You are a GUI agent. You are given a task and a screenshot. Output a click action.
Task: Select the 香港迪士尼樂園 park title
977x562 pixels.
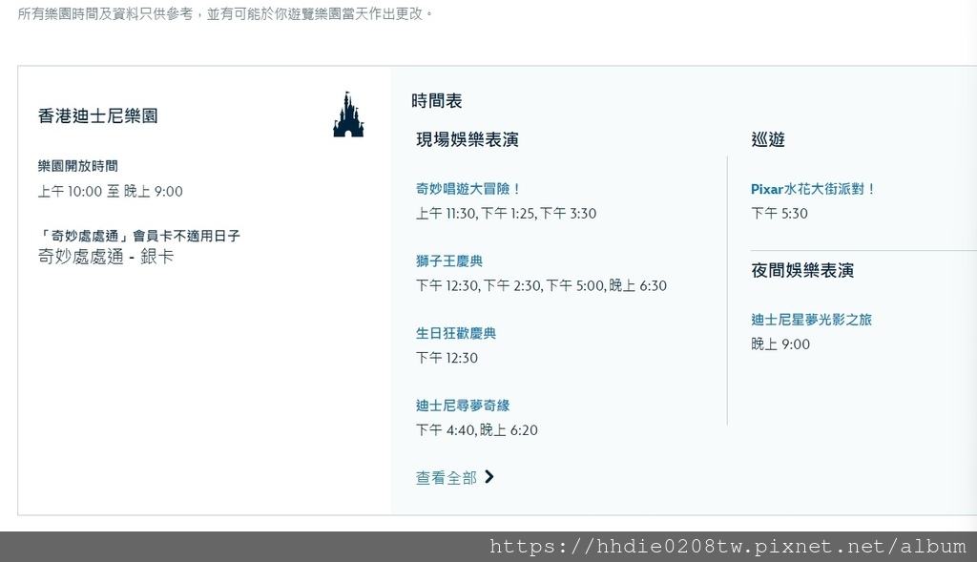[x=98, y=115]
